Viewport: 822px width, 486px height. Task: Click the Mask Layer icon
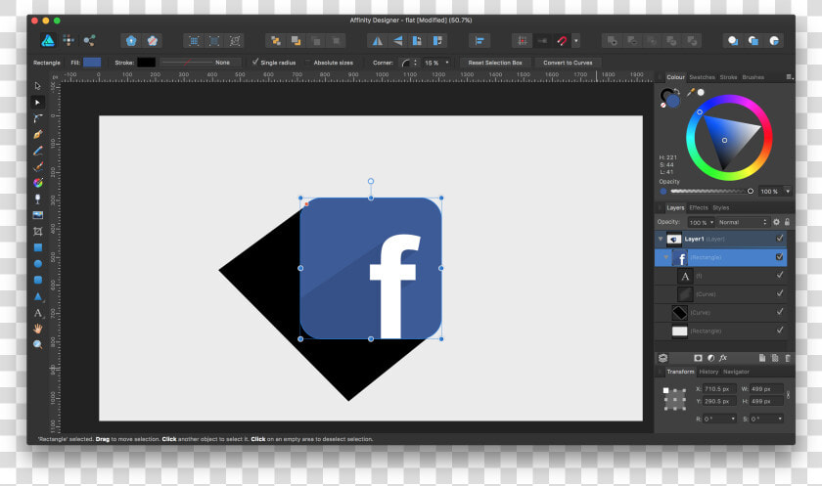point(698,358)
